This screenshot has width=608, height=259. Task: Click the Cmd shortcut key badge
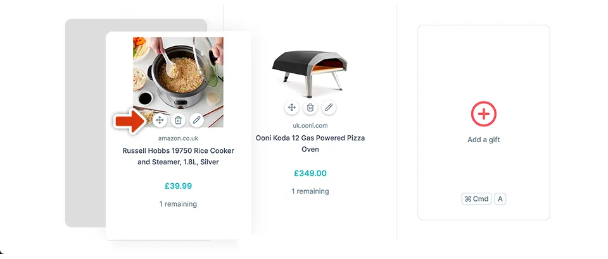[476, 199]
